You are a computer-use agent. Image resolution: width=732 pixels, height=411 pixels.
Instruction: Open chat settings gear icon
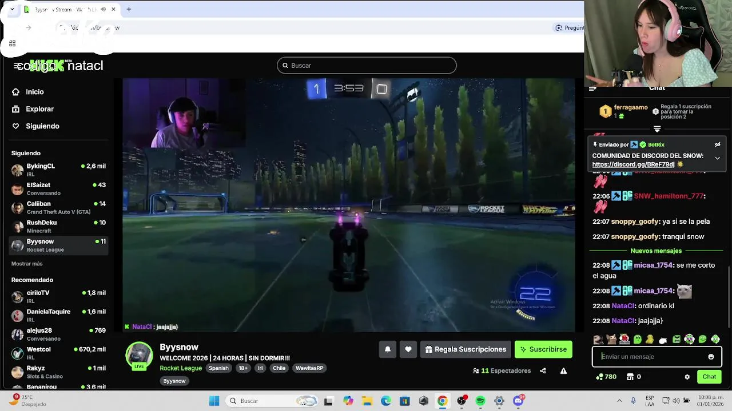click(x=687, y=377)
